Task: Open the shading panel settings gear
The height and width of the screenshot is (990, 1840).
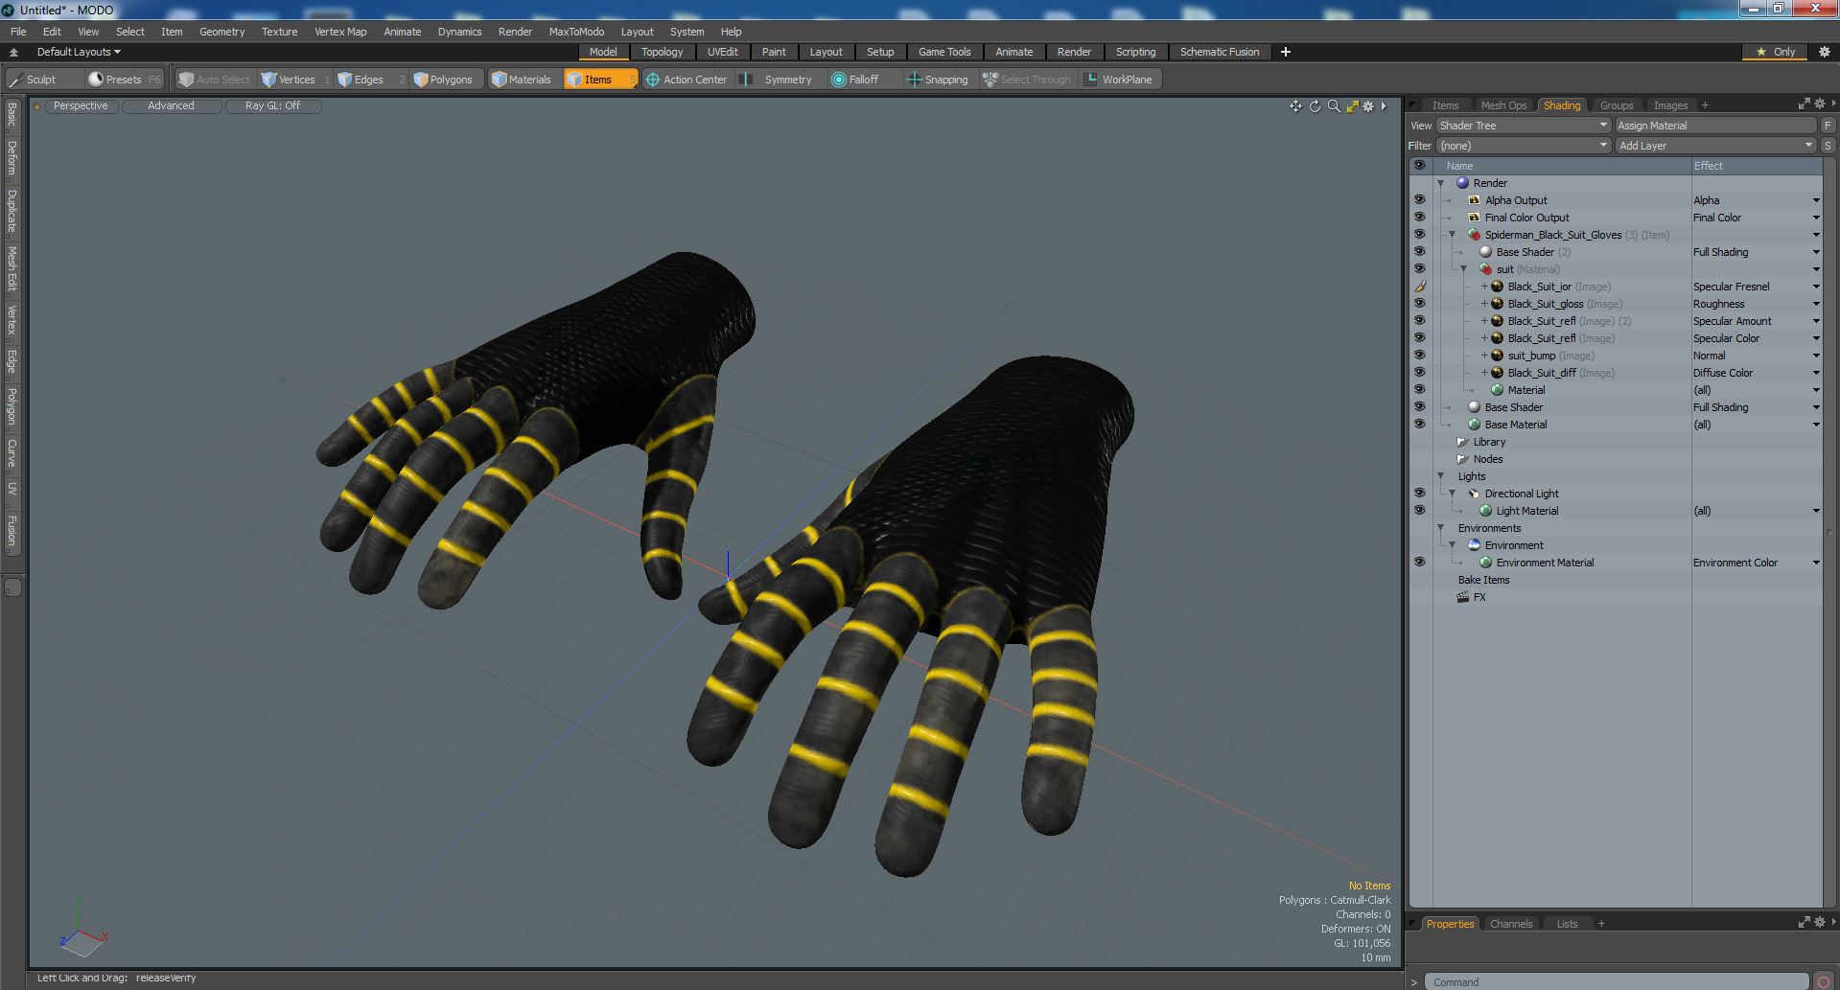Action: click(x=1819, y=104)
